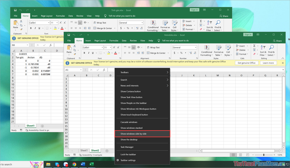This screenshot has height=168, width=290.
Task: Expand the formula bar in Motobike.xlsx
Action: click(283, 70)
